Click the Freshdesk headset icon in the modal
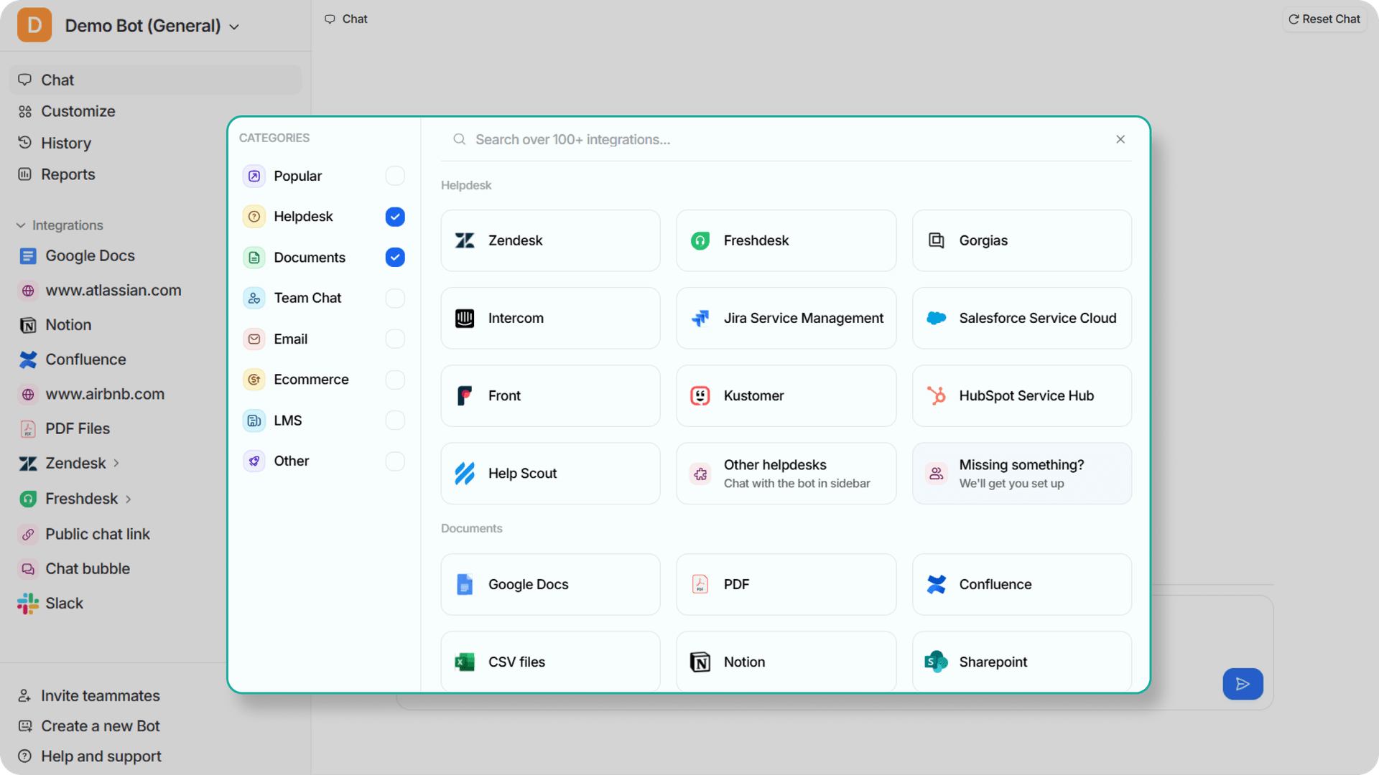The width and height of the screenshot is (1379, 775). (x=700, y=240)
